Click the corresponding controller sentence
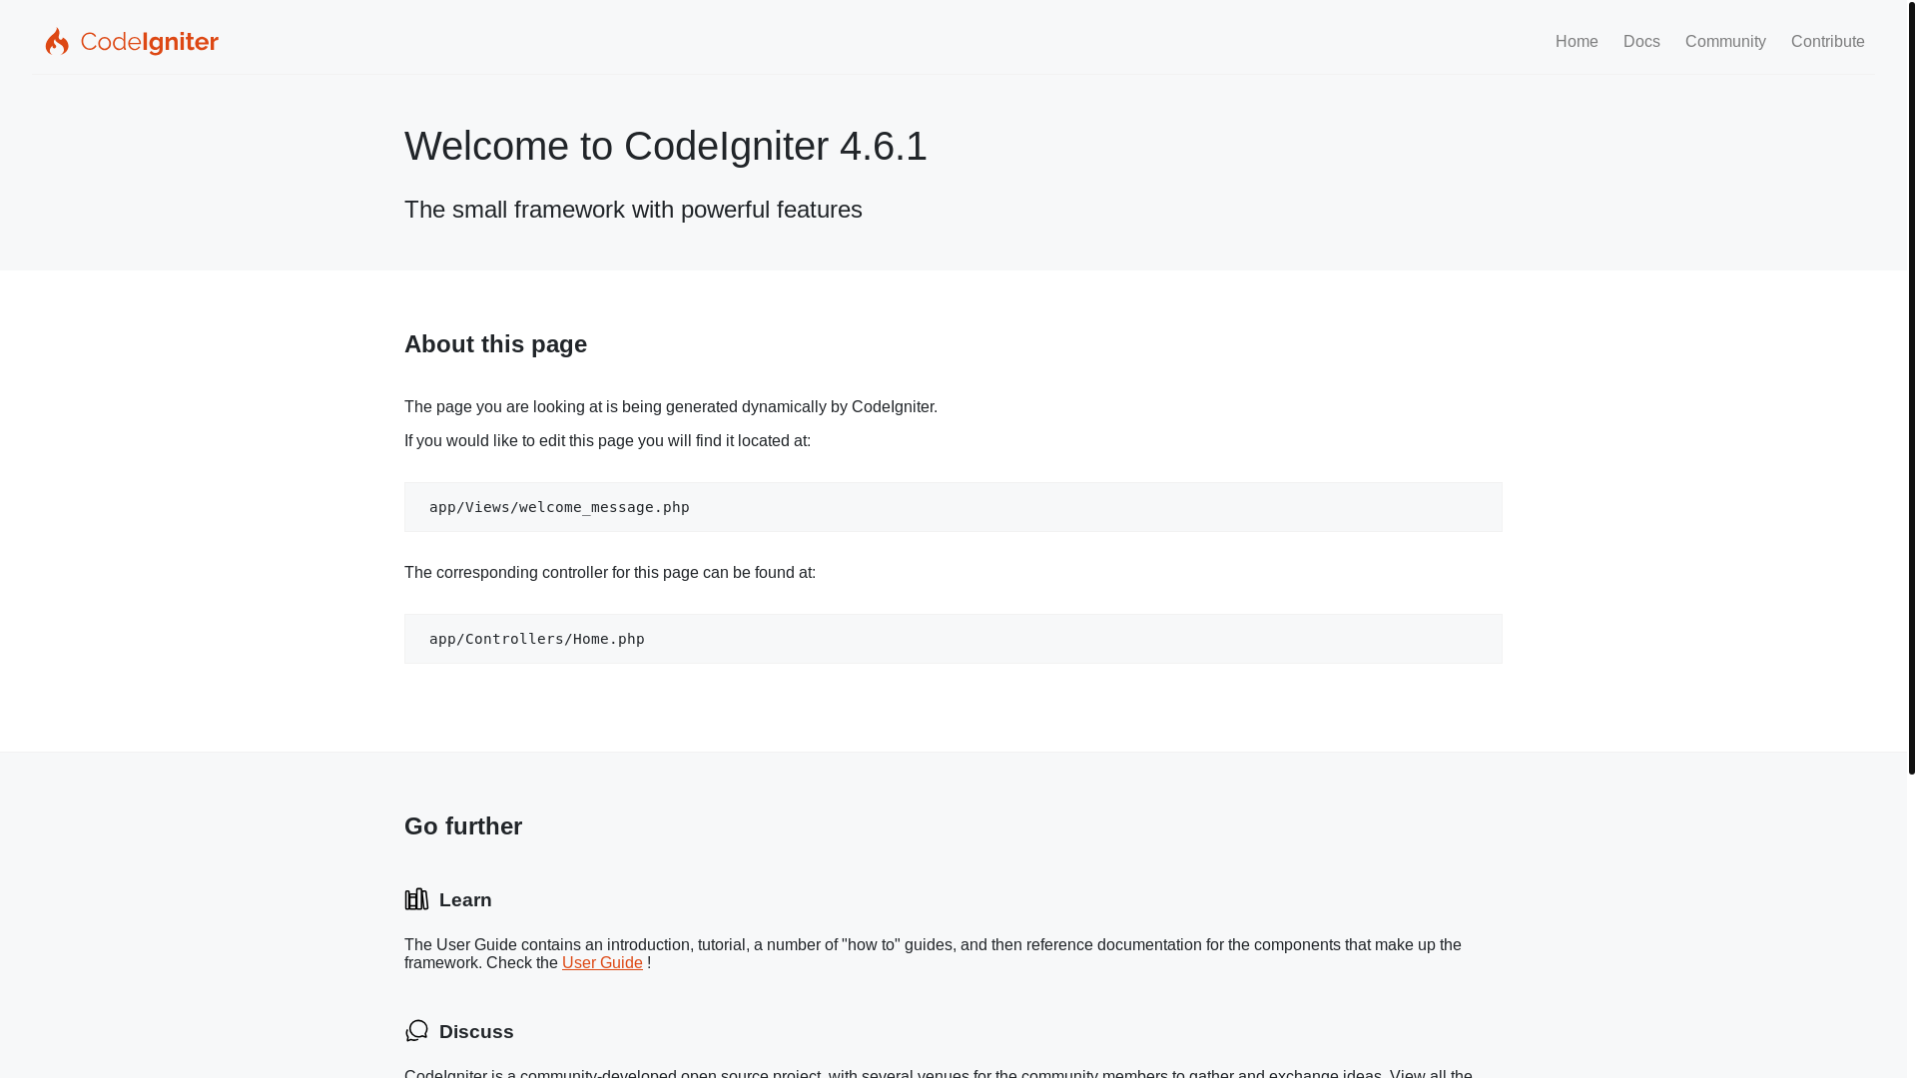 coord(610,573)
